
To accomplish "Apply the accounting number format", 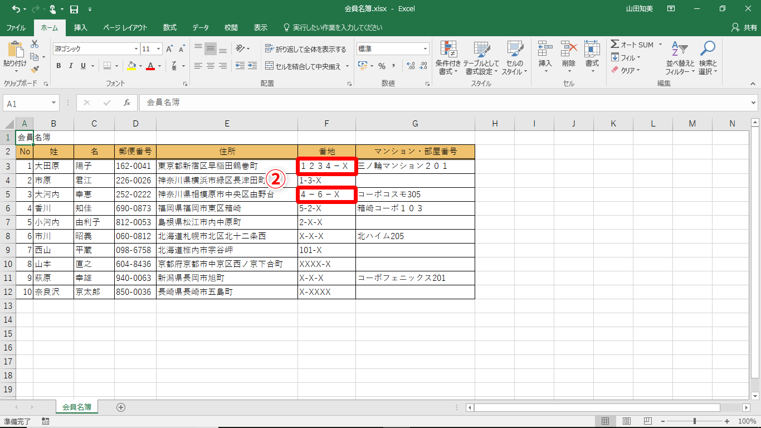I will click(x=362, y=66).
